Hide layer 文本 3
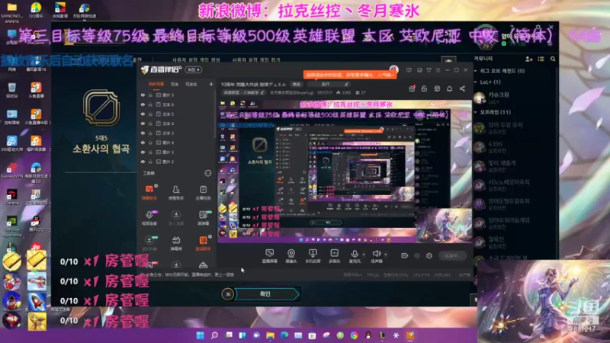 tap(143, 133)
